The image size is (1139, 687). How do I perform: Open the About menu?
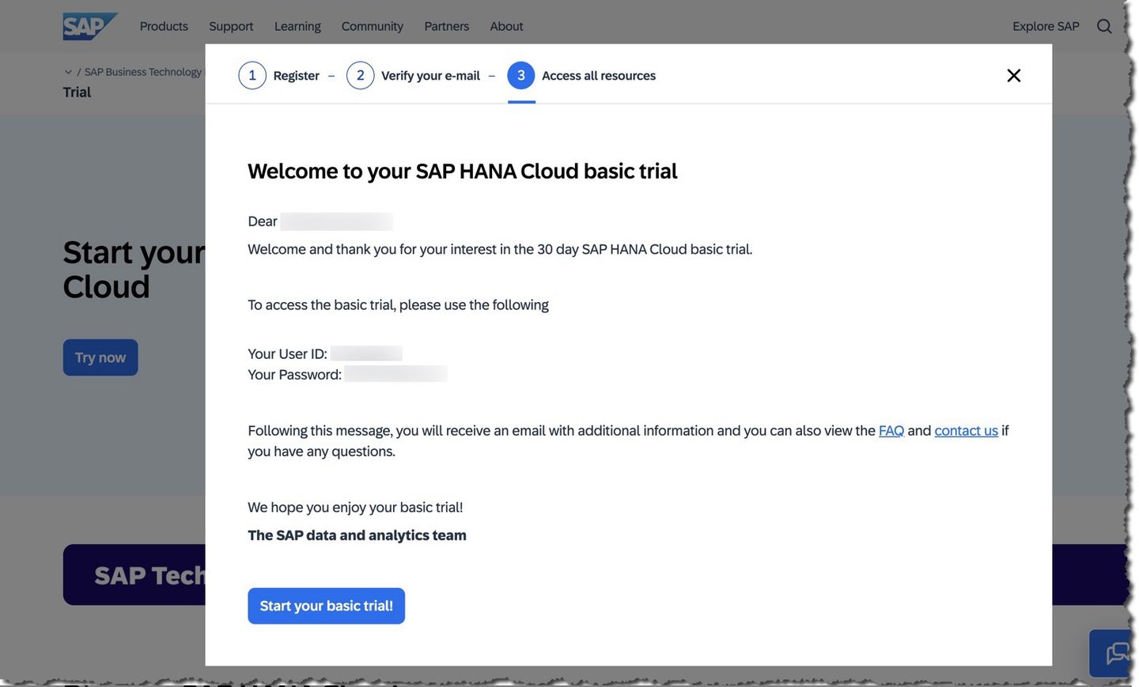pos(506,26)
